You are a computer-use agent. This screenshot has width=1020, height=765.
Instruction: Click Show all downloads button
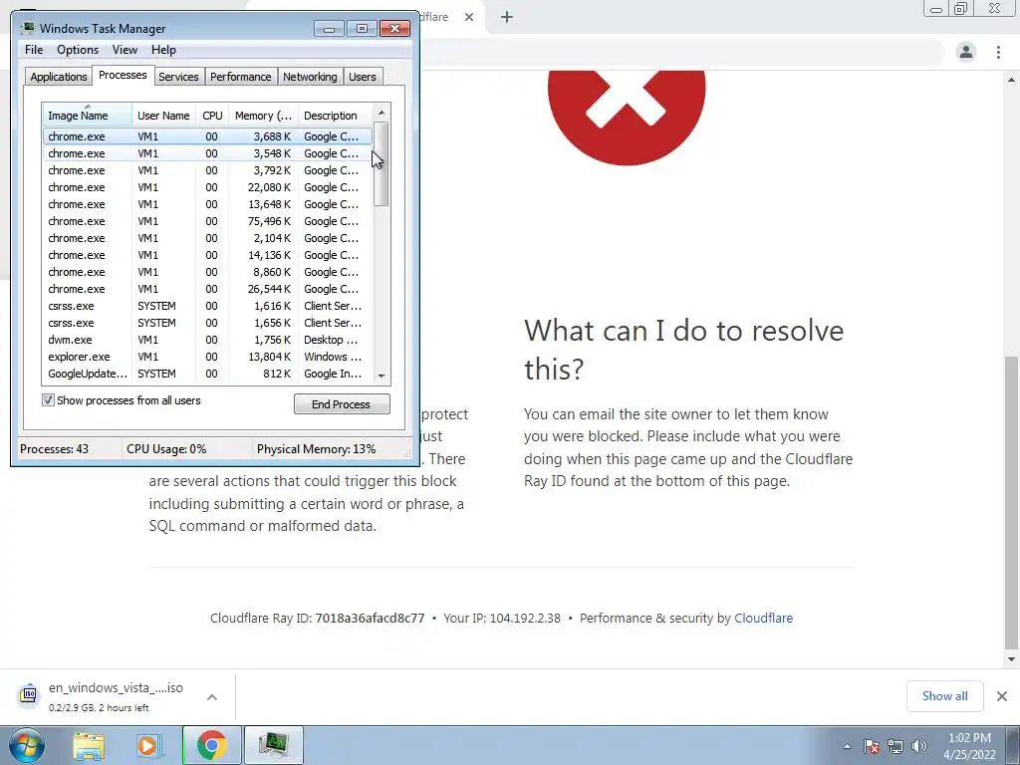944,696
